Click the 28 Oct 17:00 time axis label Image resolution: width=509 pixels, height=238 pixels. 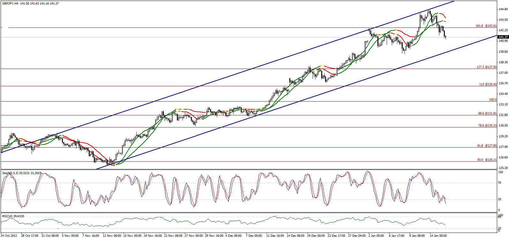tap(30, 236)
